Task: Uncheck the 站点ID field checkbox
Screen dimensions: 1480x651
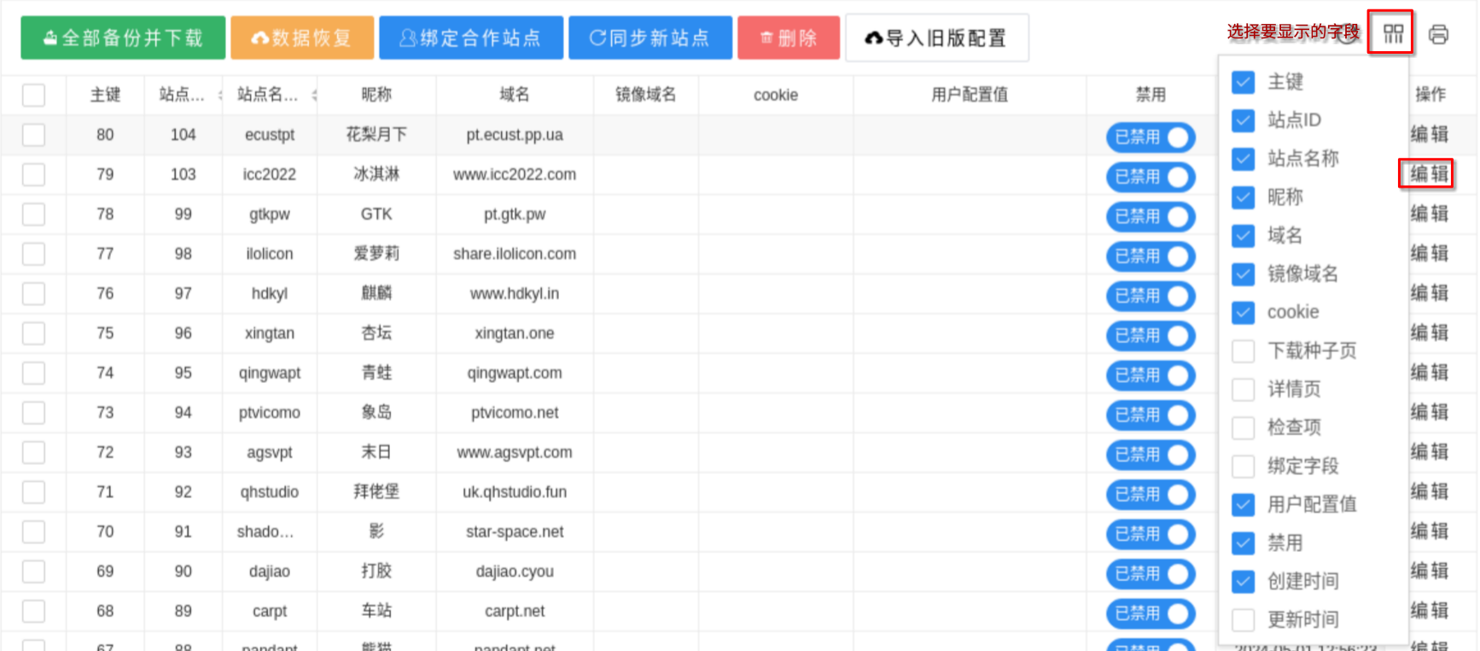Action: tap(1244, 120)
